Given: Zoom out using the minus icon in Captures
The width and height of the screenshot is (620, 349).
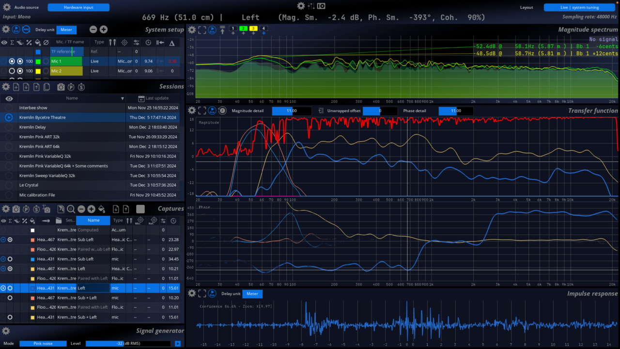Looking at the screenshot, I should coord(81,208).
